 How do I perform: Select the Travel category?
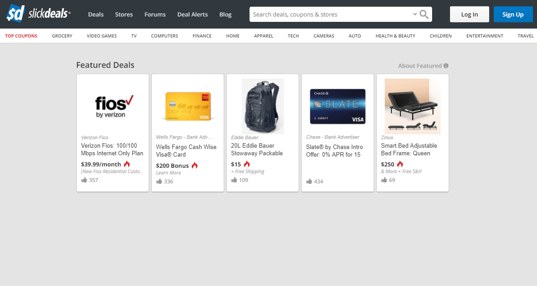526,36
